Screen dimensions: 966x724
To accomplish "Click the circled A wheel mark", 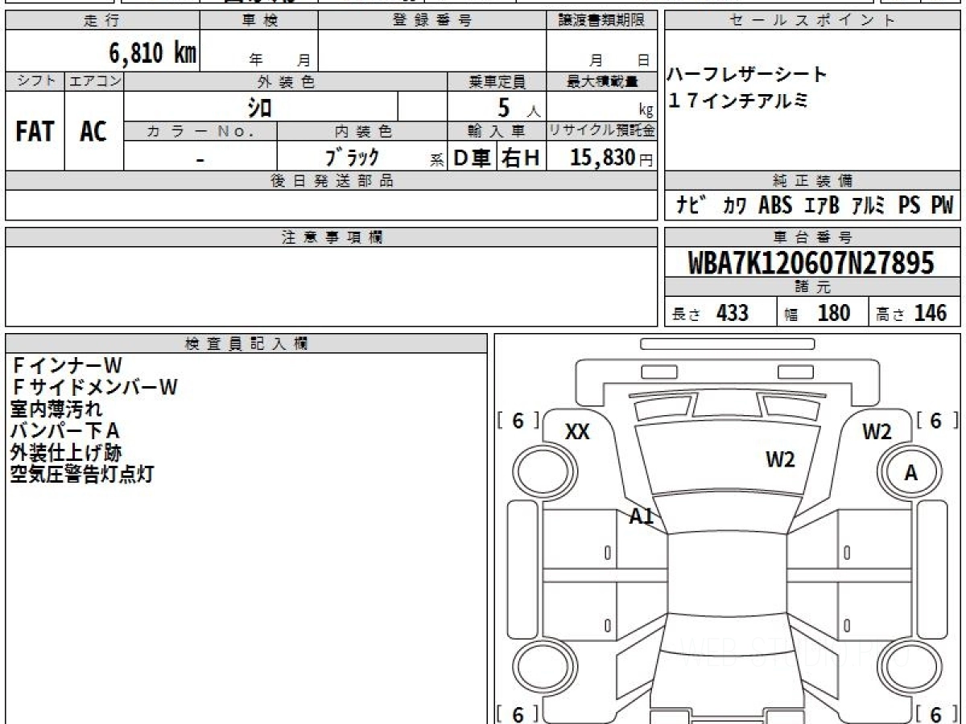I will click(910, 474).
